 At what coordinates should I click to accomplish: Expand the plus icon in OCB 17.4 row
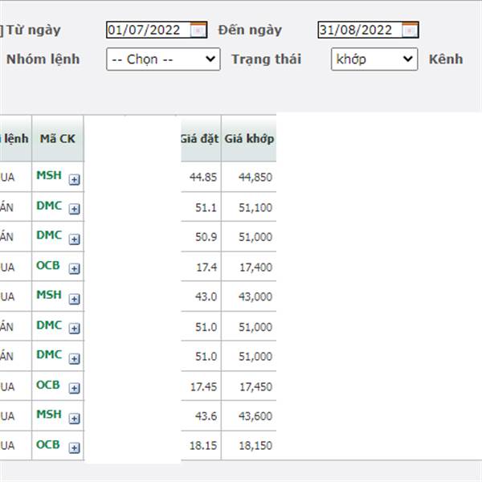[74, 269]
